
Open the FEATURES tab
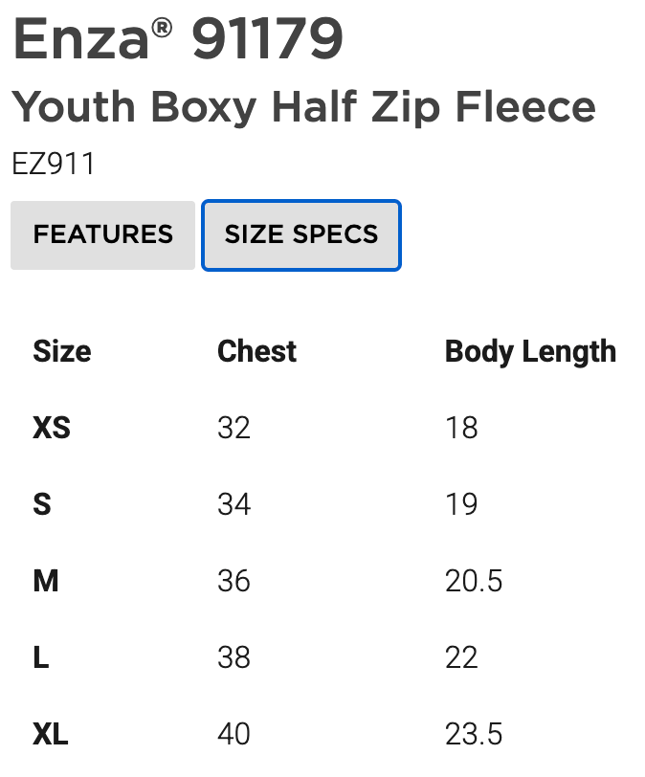[x=102, y=234]
